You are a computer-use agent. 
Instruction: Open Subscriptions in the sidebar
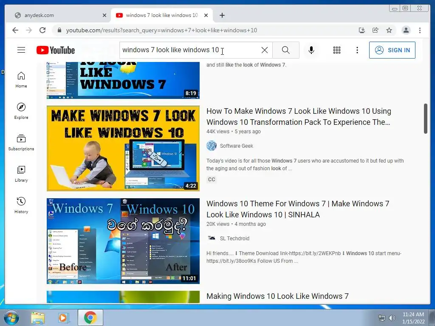coord(21,143)
